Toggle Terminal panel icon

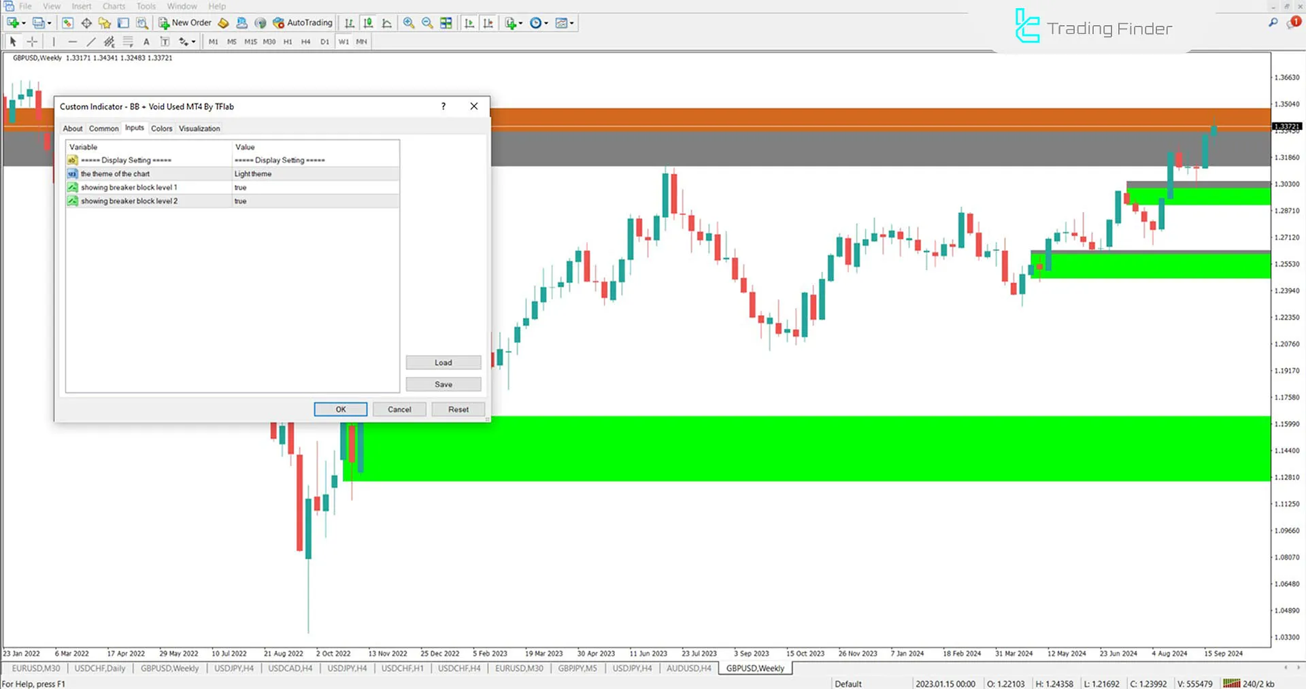[x=123, y=23]
